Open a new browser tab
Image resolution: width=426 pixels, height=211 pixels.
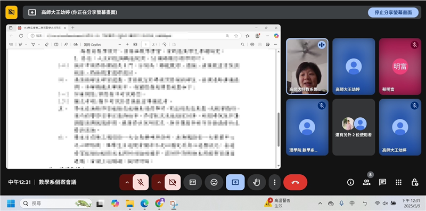(x=72, y=28)
